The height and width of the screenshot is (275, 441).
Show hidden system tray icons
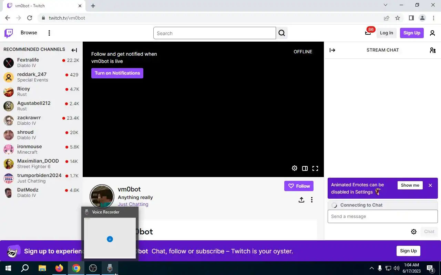pyautogui.click(x=371, y=268)
